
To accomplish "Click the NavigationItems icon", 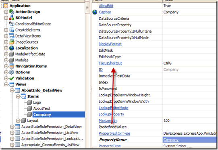I will pyautogui.click(x=12, y=66).
